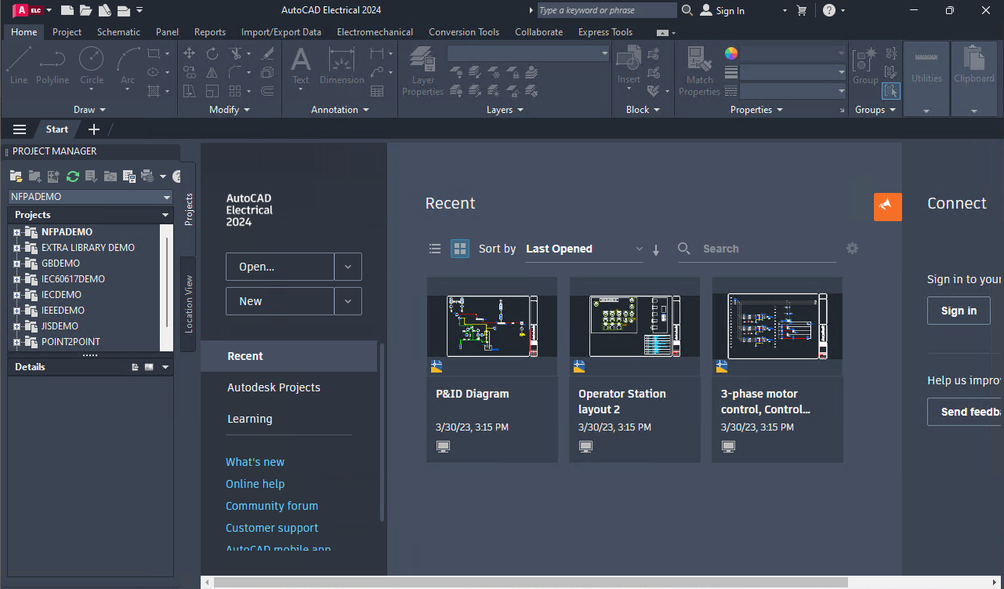This screenshot has width=1004, height=589.
Task: Click the Insert block icon
Action: pos(629,64)
